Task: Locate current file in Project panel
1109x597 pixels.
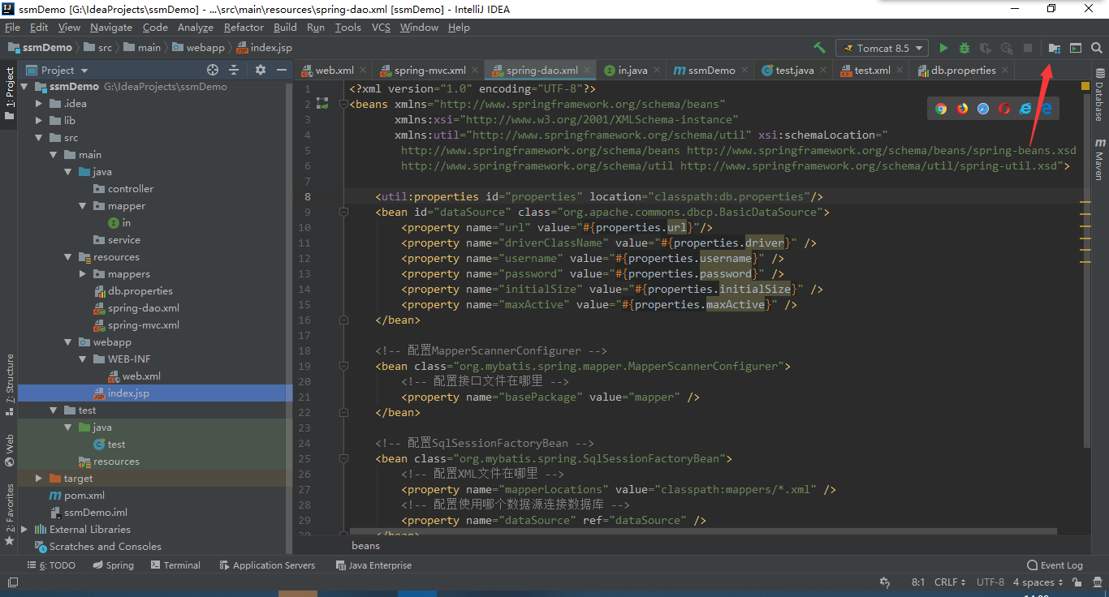Action: [213, 70]
